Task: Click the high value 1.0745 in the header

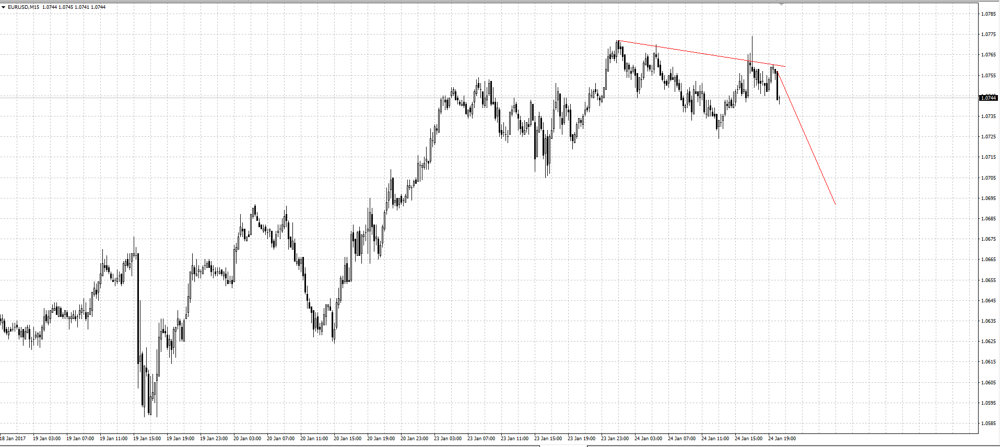Action: pyautogui.click(x=66, y=7)
